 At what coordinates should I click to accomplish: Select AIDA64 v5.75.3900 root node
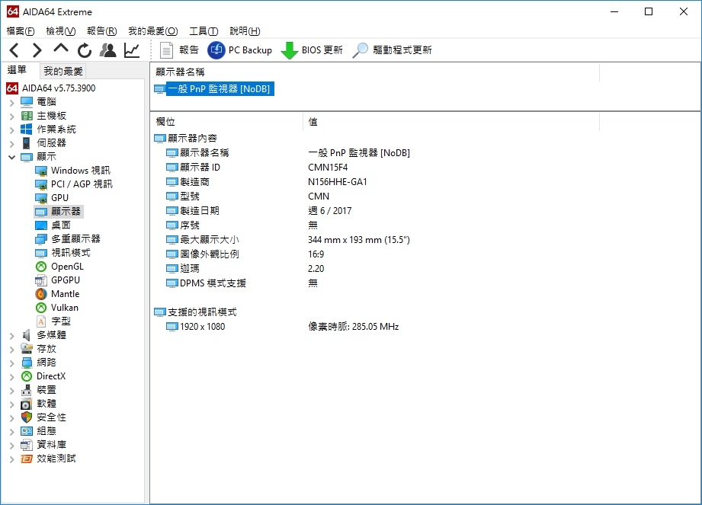[x=51, y=88]
